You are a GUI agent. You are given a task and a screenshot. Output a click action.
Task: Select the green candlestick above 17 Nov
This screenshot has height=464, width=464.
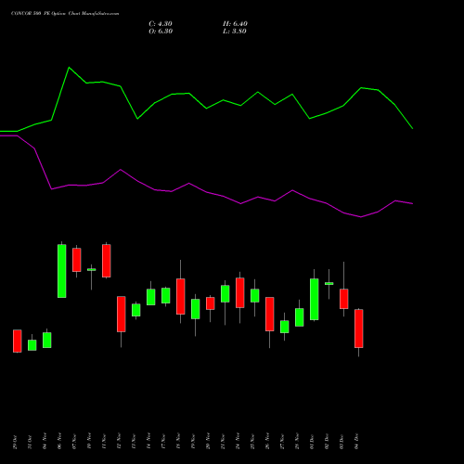point(166,296)
